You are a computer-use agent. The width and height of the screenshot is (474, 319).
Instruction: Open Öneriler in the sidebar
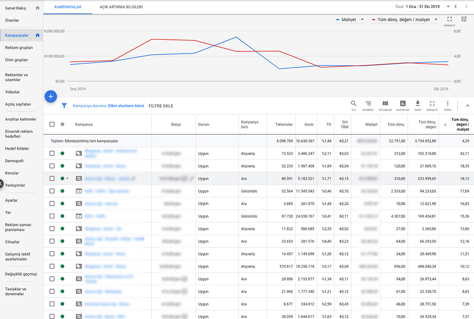[12, 20]
